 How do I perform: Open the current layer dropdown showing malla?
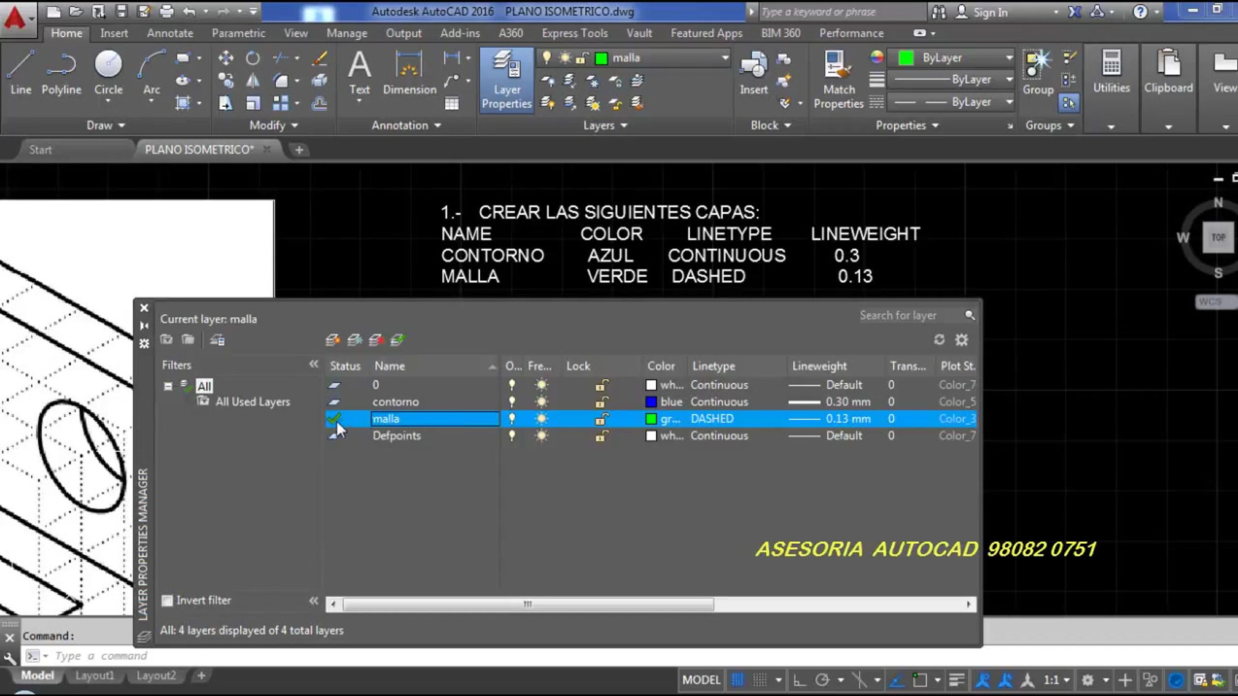725,58
